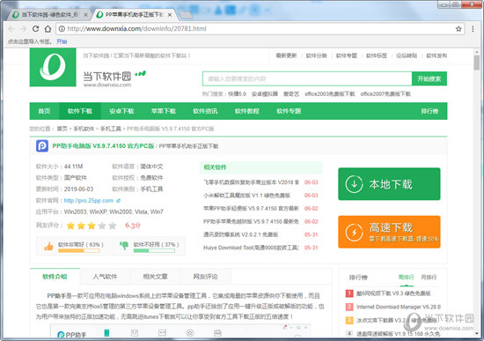Screen dimensions: 484x341
Task: Click the page vertical scrollbar thumb
Action: [x=477, y=63]
